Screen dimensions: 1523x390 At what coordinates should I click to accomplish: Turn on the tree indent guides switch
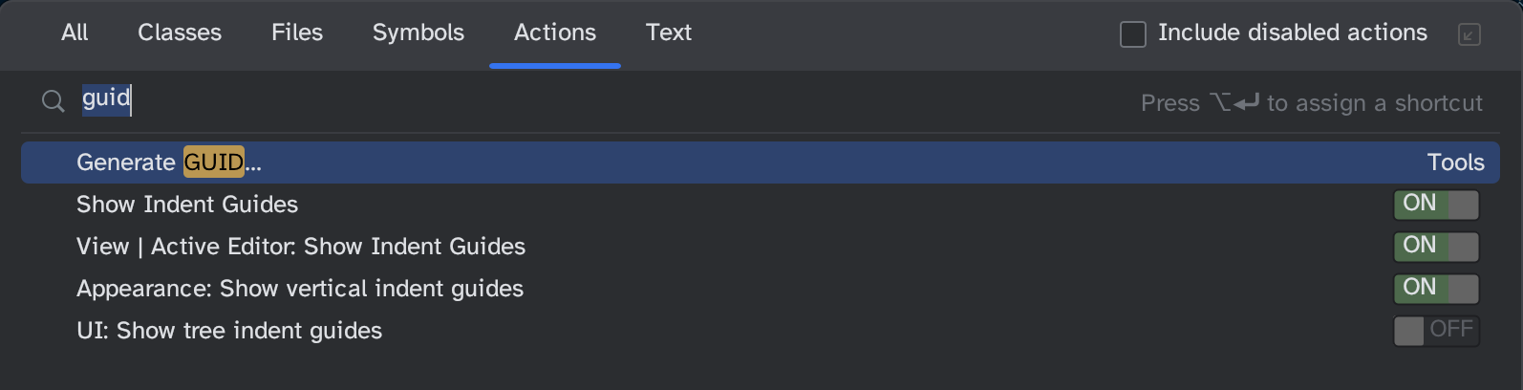point(1436,331)
